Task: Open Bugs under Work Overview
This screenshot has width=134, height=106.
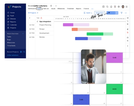Action: tap(9, 40)
